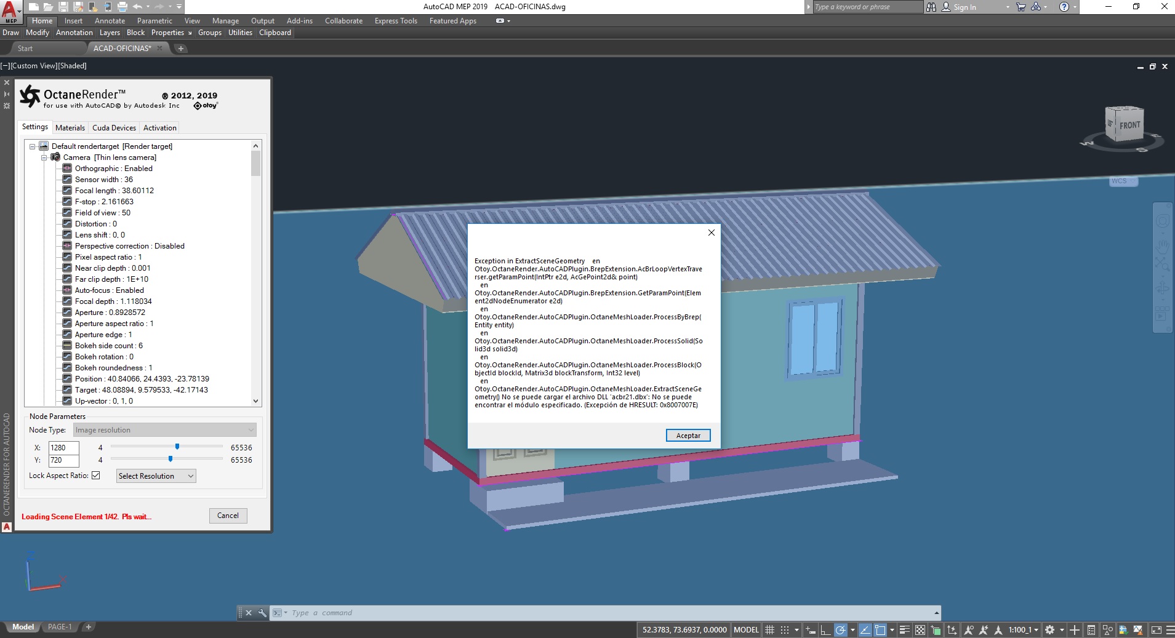Click the Save As icon
This screenshot has width=1175, height=638.
coord(78,7)
